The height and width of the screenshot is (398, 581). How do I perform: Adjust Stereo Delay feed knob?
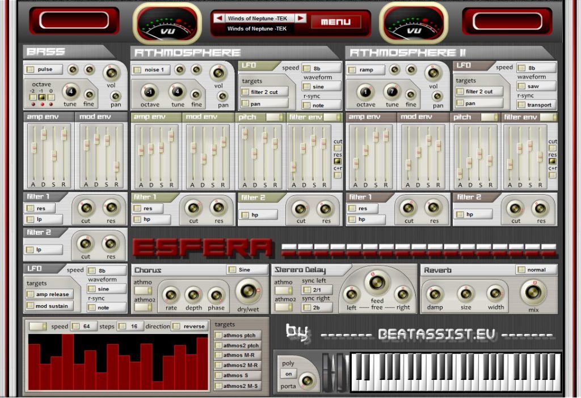click(x=377, y=283)
